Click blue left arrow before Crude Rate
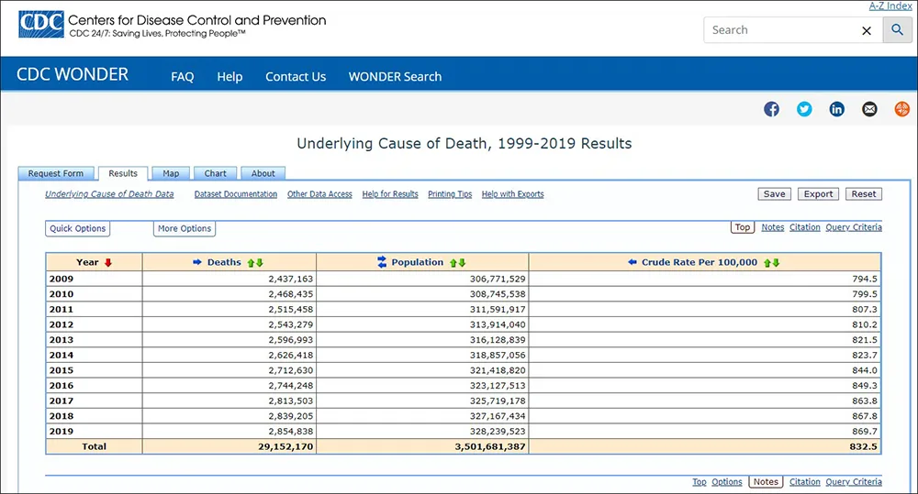 633,262
